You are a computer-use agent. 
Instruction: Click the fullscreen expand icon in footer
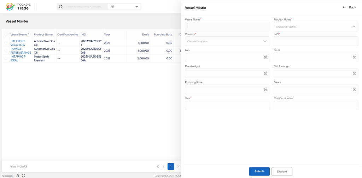click(x=24, y=176)
